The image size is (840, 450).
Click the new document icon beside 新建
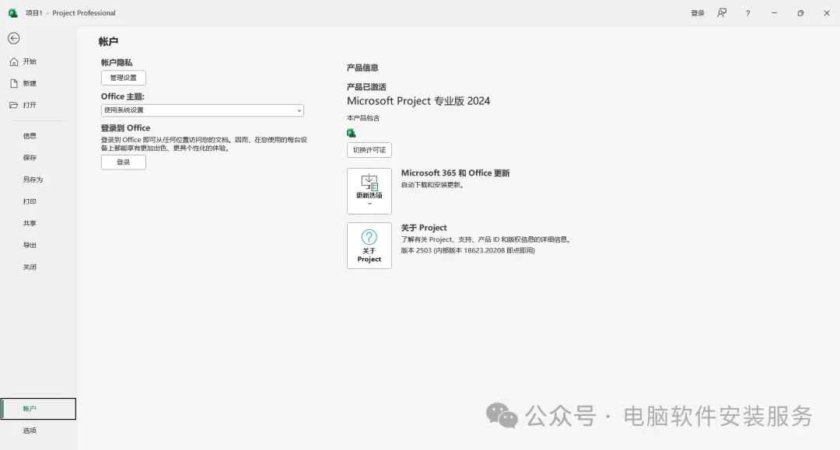tap(14, 83)
